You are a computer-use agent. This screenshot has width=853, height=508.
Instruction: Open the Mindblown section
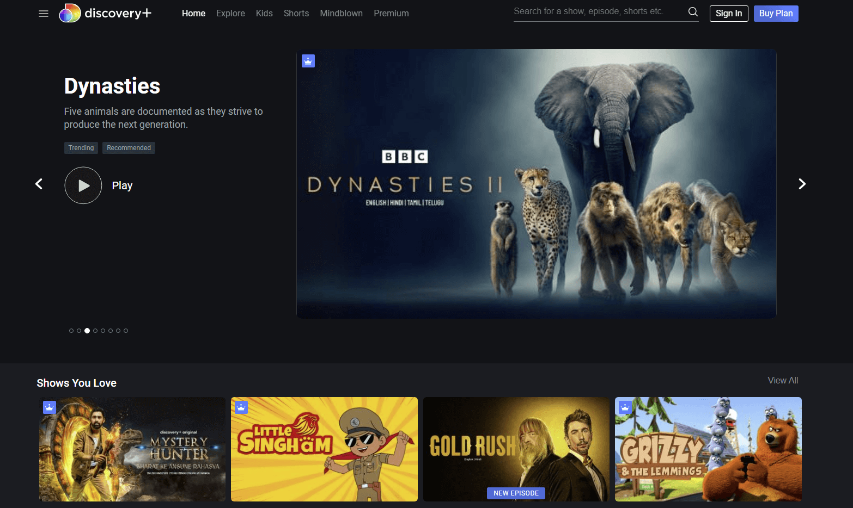coord(342,14)
